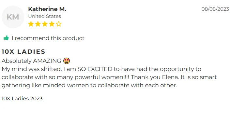The height and width of the screenshot is (126, 231).
Task: Click the fourth gold rating star
Action: pos(52,24)
